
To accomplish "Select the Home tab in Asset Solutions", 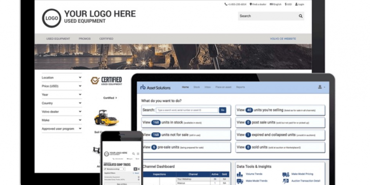I will (x=185, y=87).
